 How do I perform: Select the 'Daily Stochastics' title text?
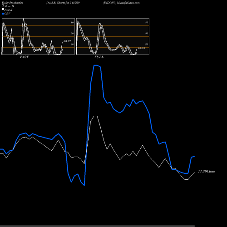[x=12, y=3]
